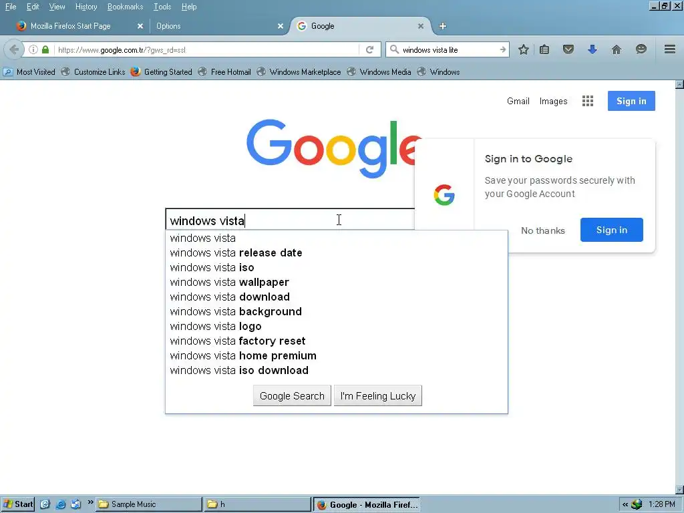Go to the Firefox home page icon

(617, 49)
